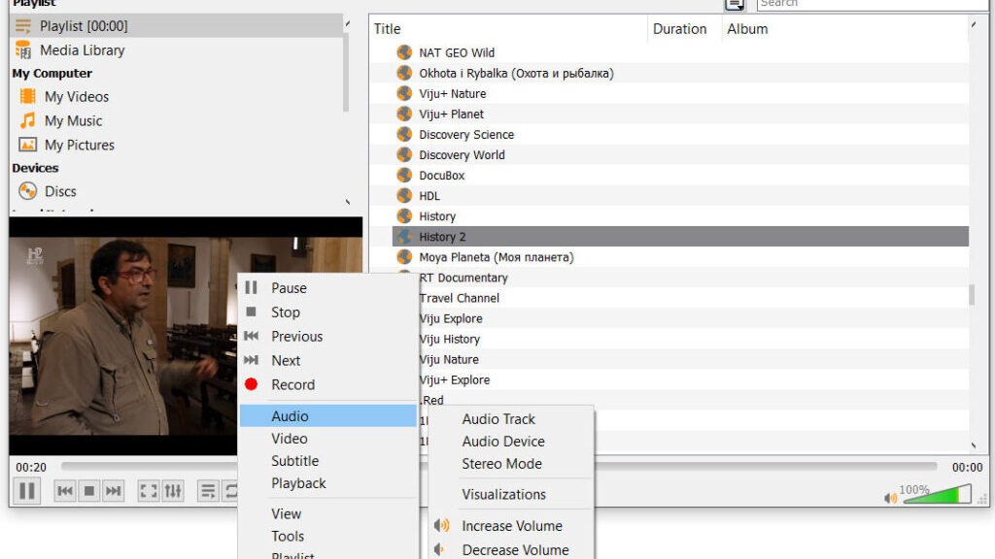Click the Discs disc icon

pos(27,191)
